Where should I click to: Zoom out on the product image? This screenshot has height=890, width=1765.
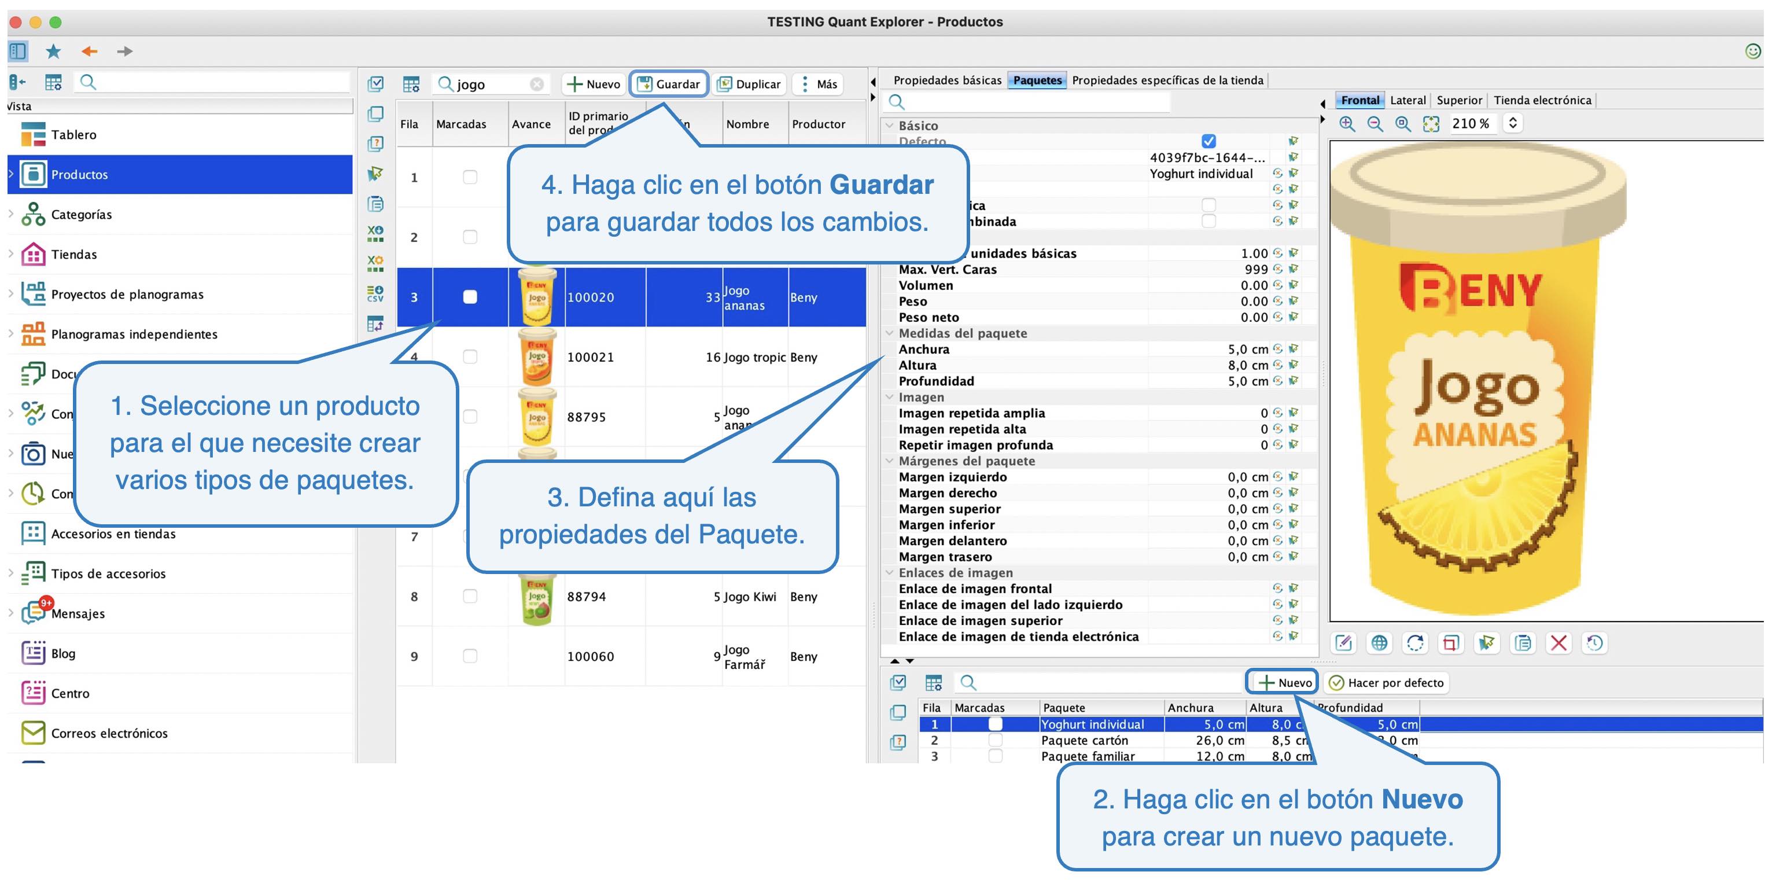point(1375,123)
